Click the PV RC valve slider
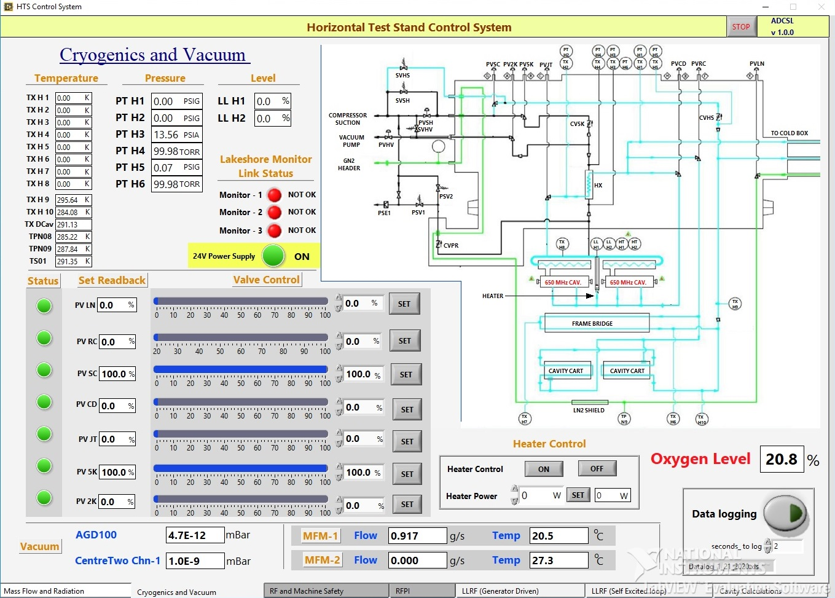This screenshot has width=835, height=598. (x=241, y=337)
